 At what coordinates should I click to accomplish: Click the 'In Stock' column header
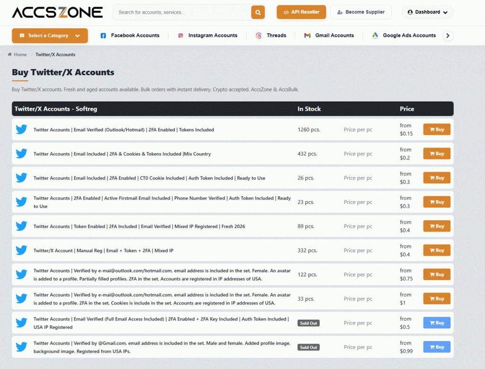tap(309, 109)
